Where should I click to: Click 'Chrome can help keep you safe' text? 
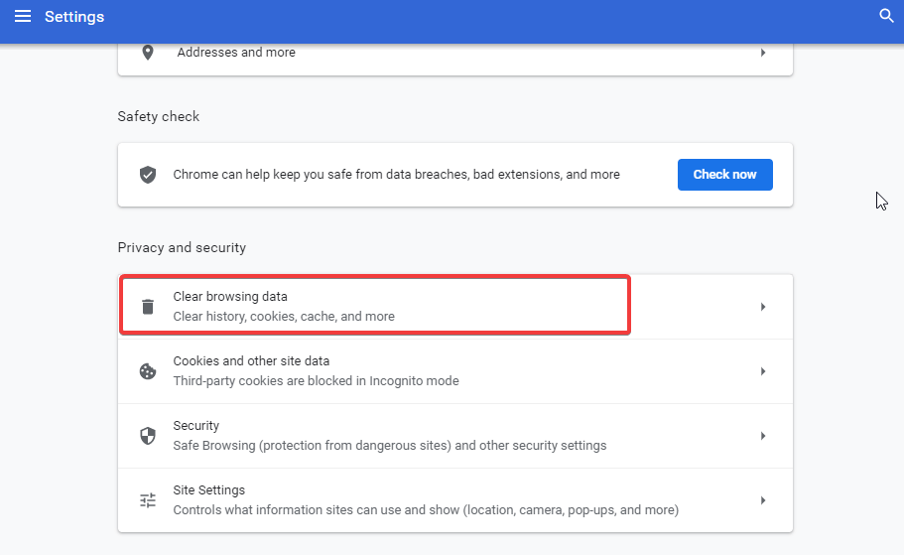[396, 174]
